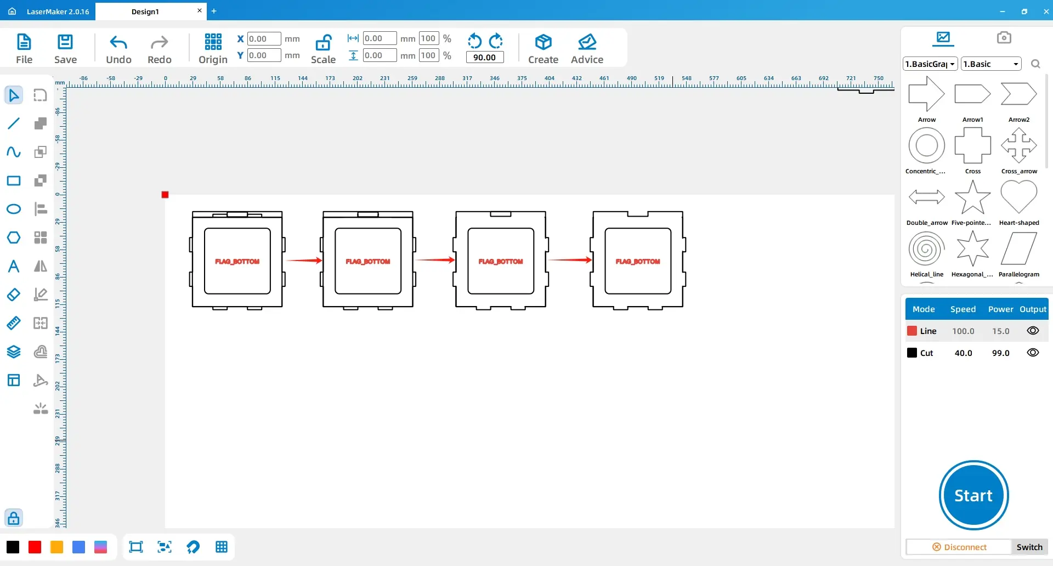Activate the text tool letter A

14,266
